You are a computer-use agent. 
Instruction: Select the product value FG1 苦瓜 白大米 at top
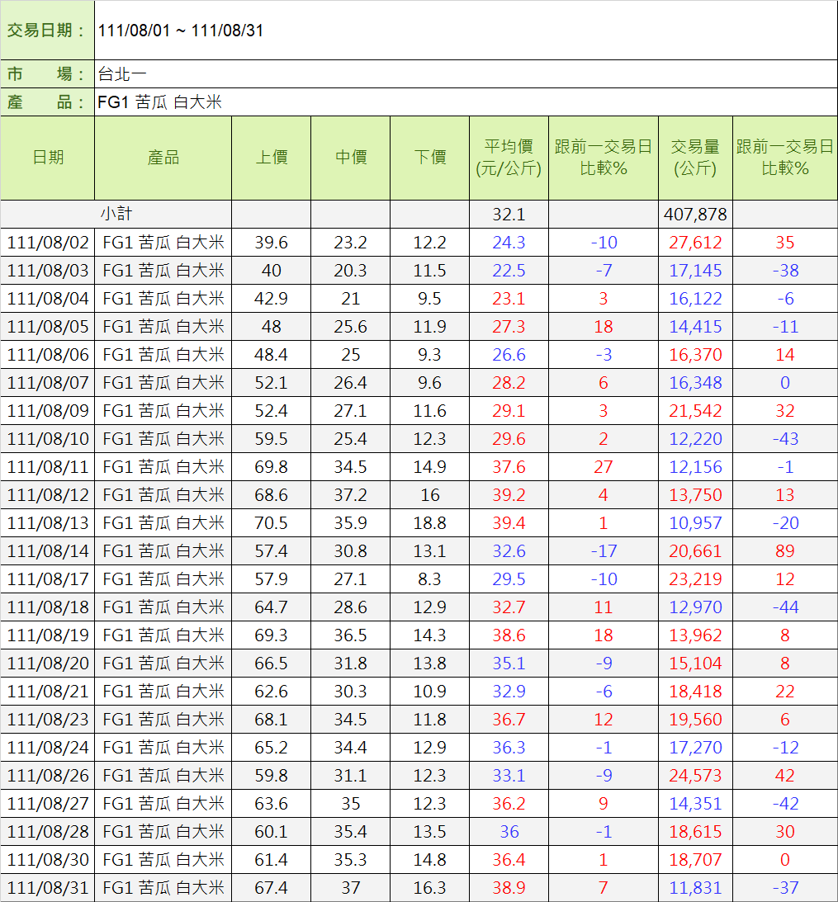point(159,102)
